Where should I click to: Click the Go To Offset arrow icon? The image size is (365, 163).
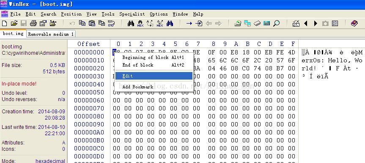pyautogui.click(x=189, y=24)
